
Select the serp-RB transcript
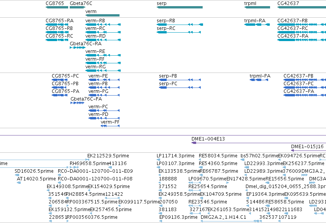180,25
